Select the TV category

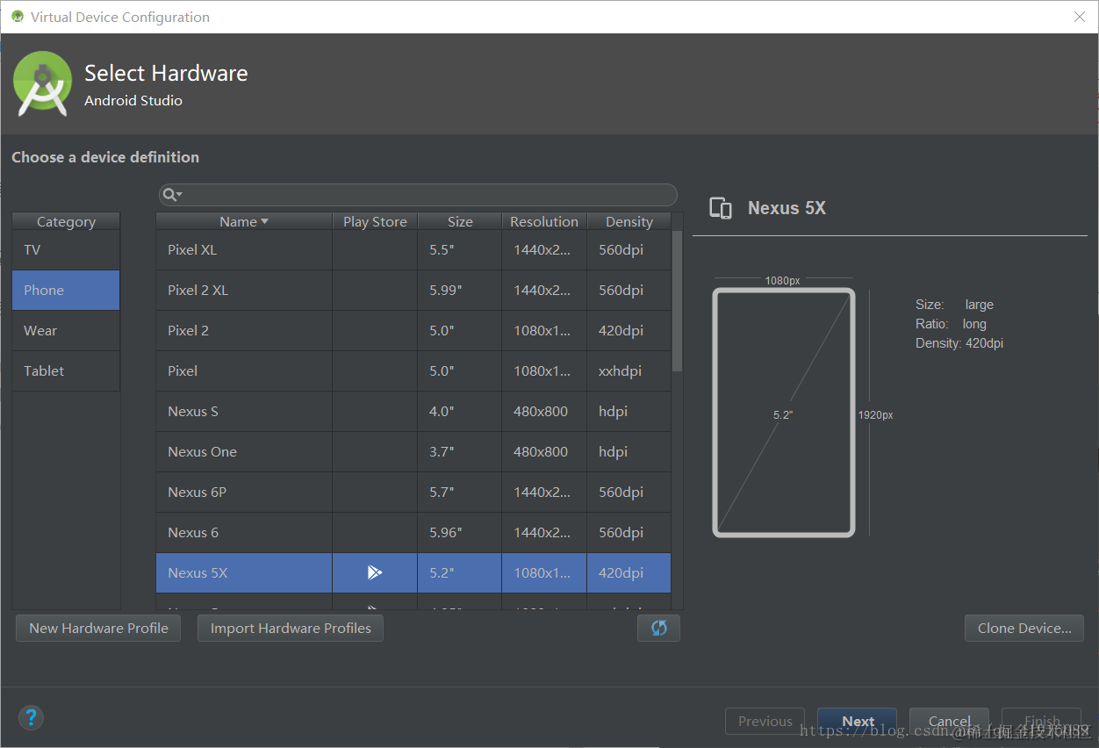pos(66,250)
